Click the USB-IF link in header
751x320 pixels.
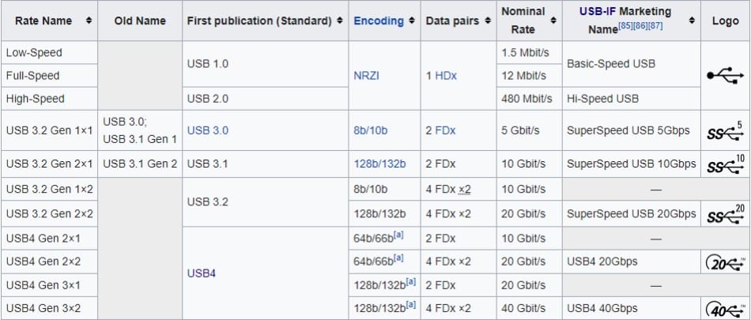(598, 12)
